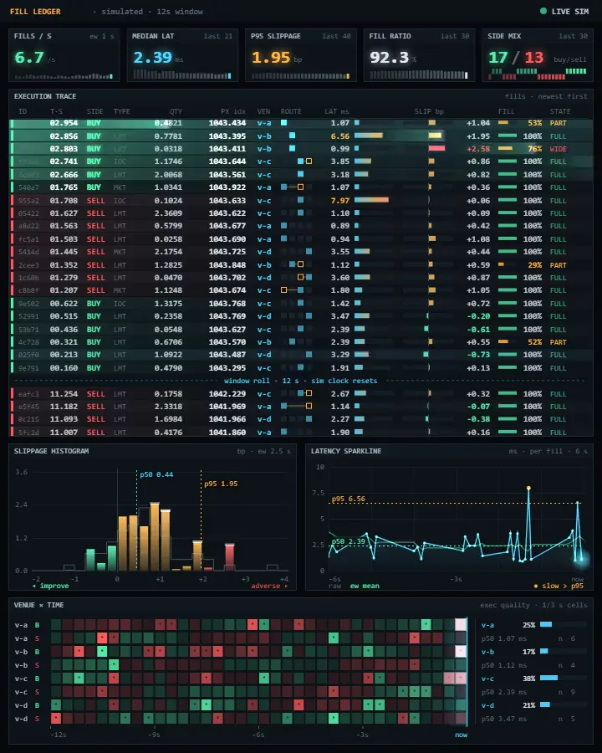Click the raw legend label
Image resolution: width=602 pixels, height=753 pixels.
(334, 586)
